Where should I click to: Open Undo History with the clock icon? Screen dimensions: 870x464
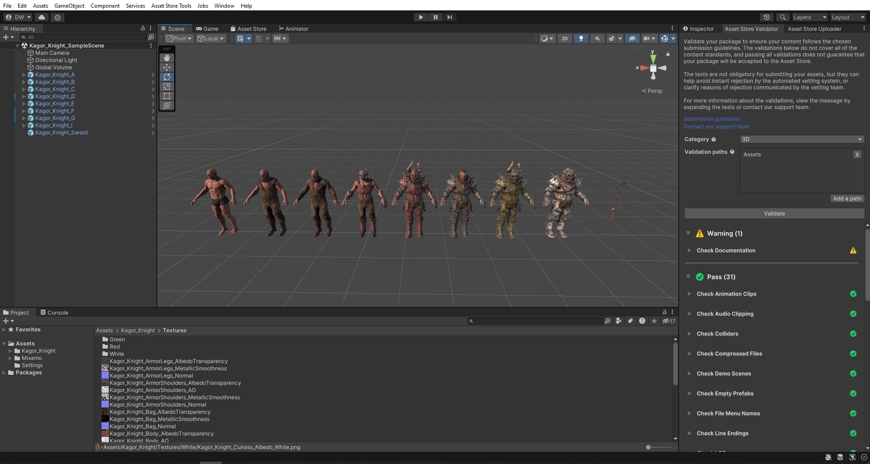click(x=767, y=17)
